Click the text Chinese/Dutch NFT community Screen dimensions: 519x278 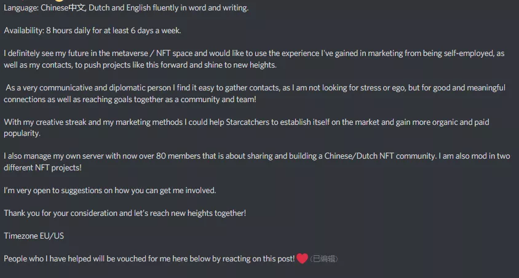(380, 156)
